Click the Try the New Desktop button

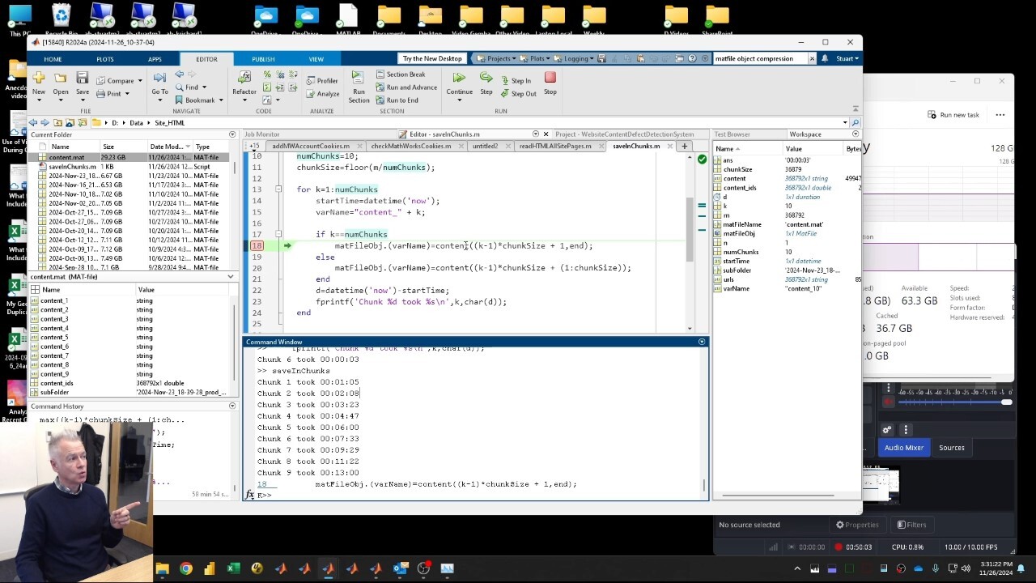click(432, 58)
